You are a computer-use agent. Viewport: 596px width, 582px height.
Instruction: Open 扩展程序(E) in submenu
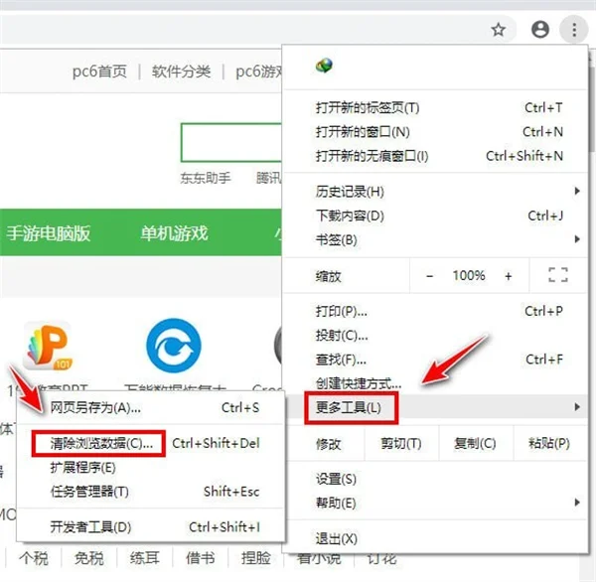pos(151,467)
